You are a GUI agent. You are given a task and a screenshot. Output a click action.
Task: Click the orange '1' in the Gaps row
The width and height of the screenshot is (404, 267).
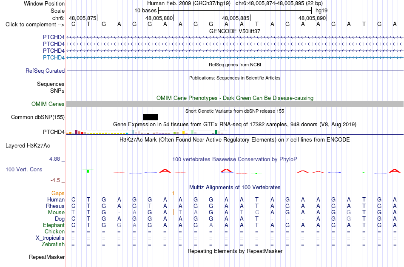click(173, 193)
